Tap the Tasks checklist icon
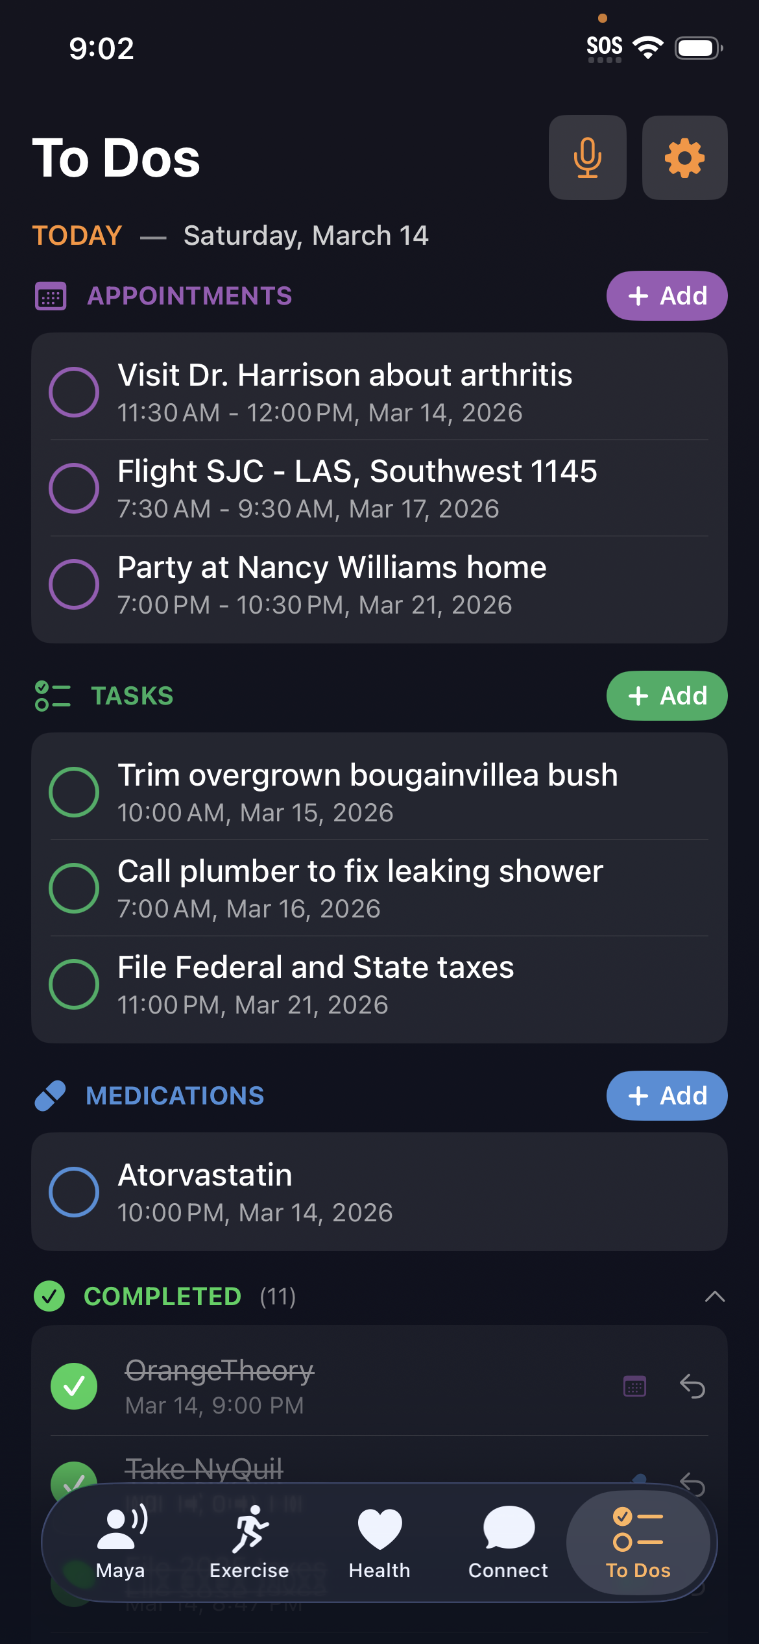Image resolution: width=759 pixels, height=1644 pixels. (x=53, y=696)
